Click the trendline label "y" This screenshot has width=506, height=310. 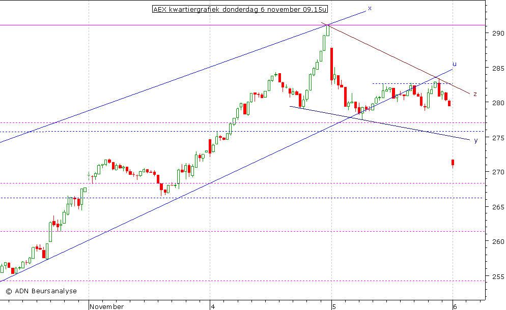pyautogui.click(x=475, y=140)
